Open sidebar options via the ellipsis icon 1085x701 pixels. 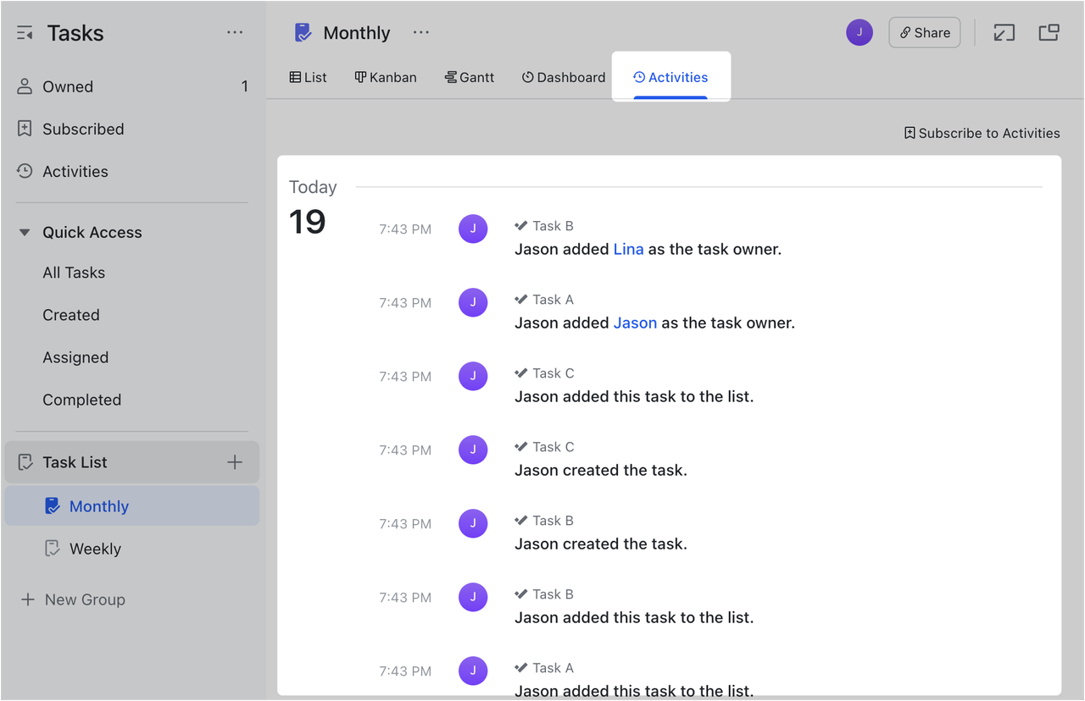[x=235, y=32]
